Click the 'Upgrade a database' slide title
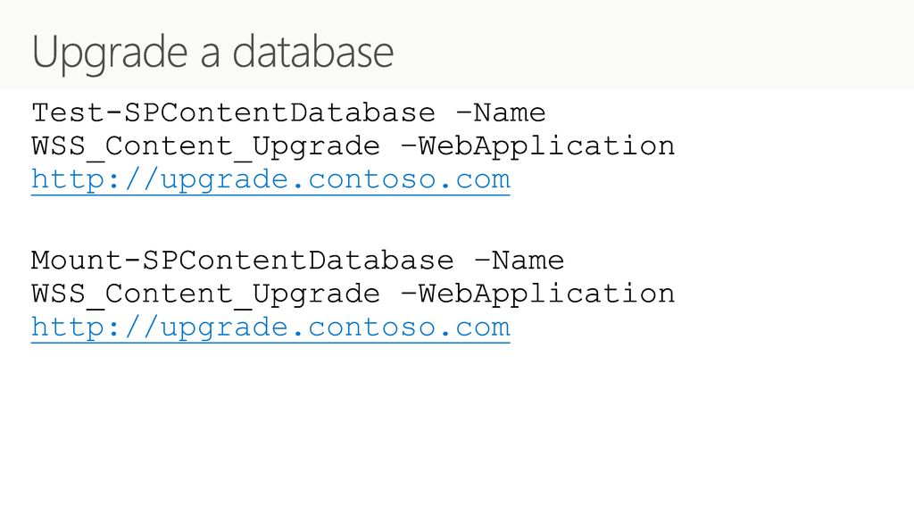Screen dimensions: 914x514 [x=212, y=53]
